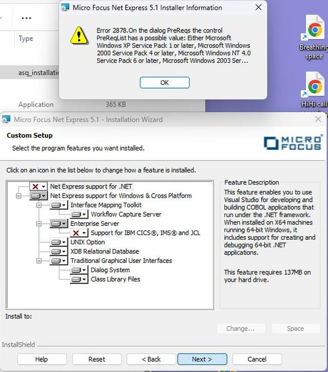The width and height of the screenshot is (328, 372).
Task: Select 'Net Express support for .NET' row
Action: [91, 186]
